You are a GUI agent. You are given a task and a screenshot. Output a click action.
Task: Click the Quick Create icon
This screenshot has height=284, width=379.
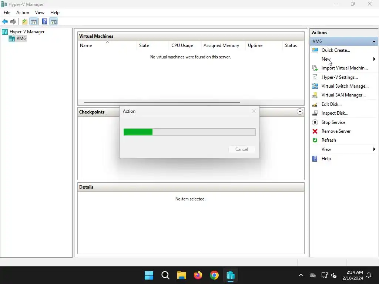(315, 50)
